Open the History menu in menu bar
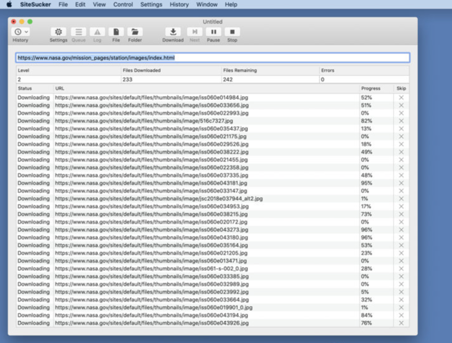The image size is (452, 343). (179, 4)
